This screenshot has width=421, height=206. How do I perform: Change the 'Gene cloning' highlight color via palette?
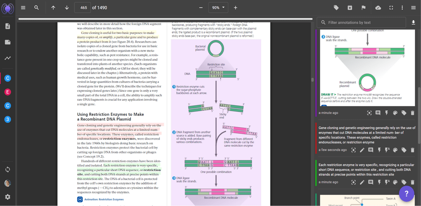point(395,150)
